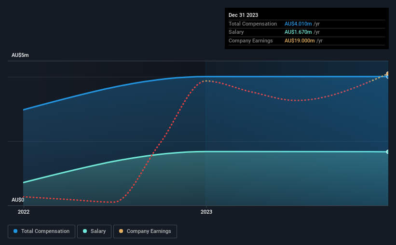Viewport: 396px width, 245px height.
Task: Select the 2022 axis label
Action: click(24, 212)
